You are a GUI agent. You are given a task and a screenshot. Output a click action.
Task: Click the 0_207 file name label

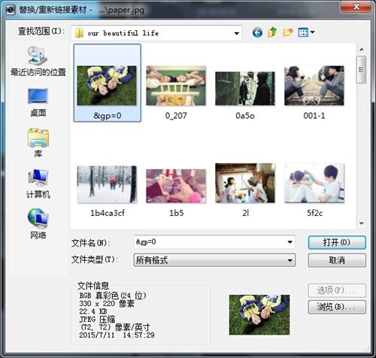click(x=176, y=116)
